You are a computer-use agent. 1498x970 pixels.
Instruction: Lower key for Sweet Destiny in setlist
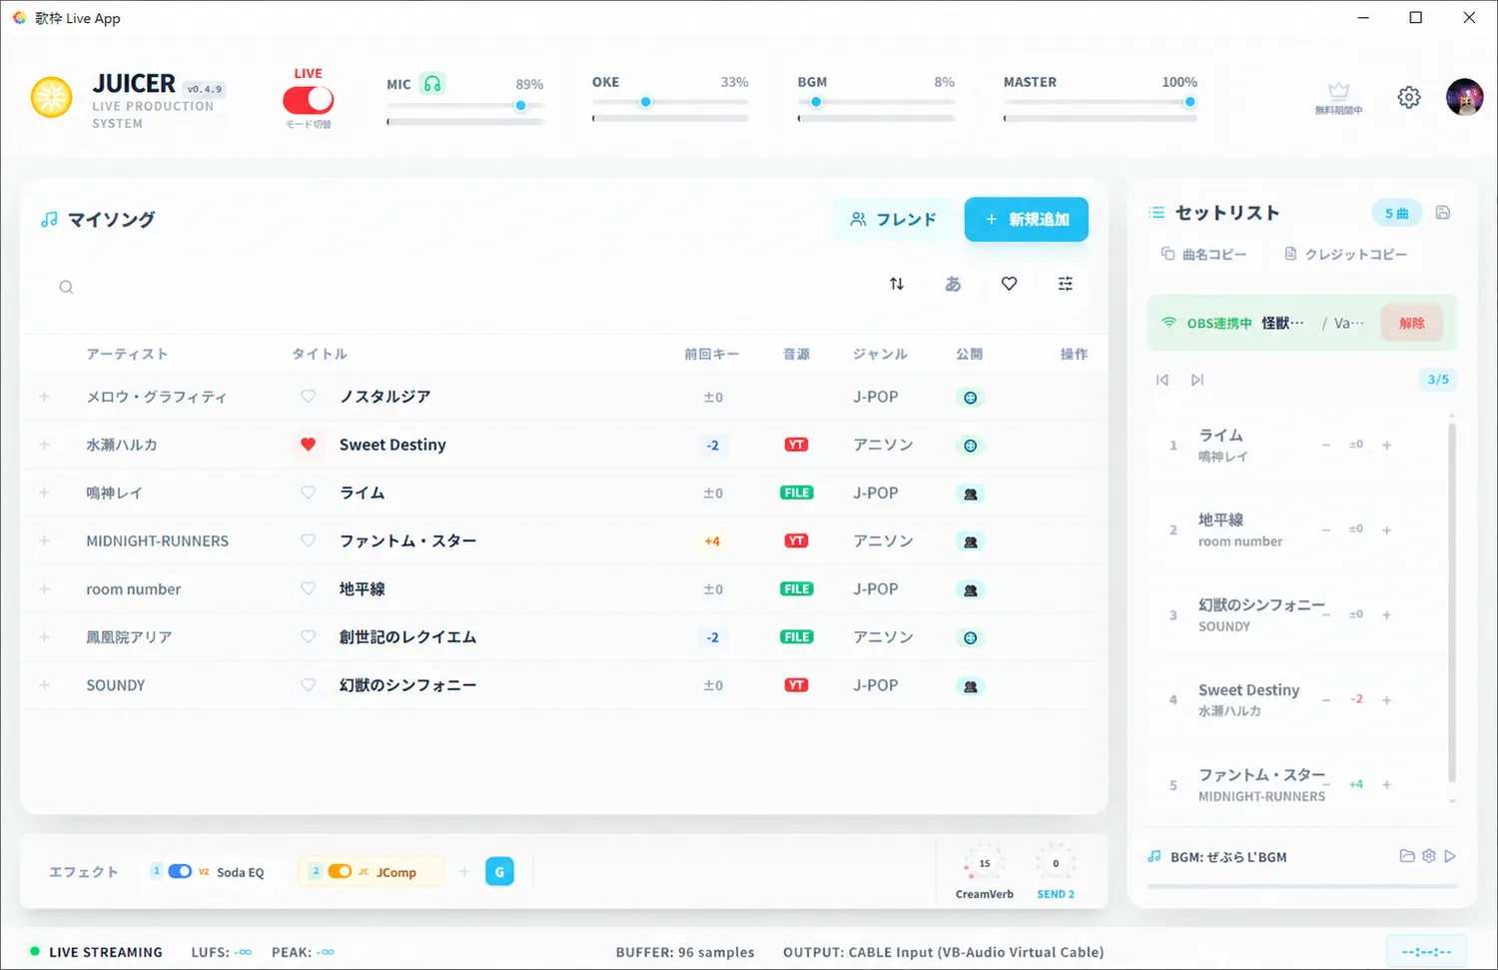click(x=1326, y=700)
